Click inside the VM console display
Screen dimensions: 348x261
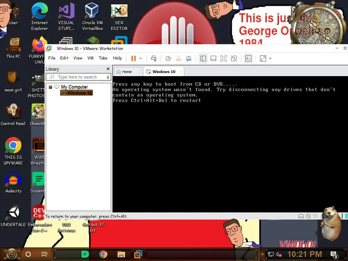point(230,144)
